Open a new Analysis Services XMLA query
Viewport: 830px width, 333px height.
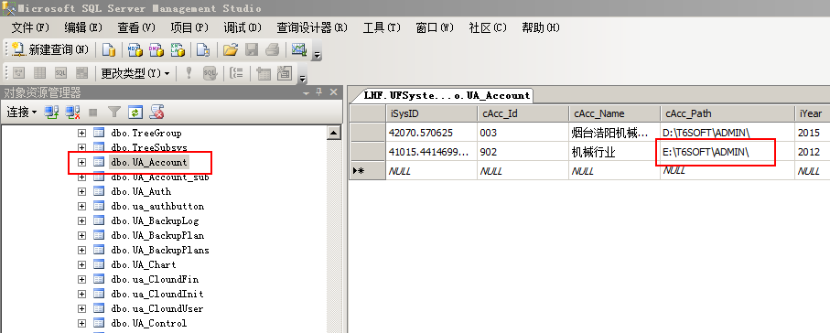click(177, 49)
